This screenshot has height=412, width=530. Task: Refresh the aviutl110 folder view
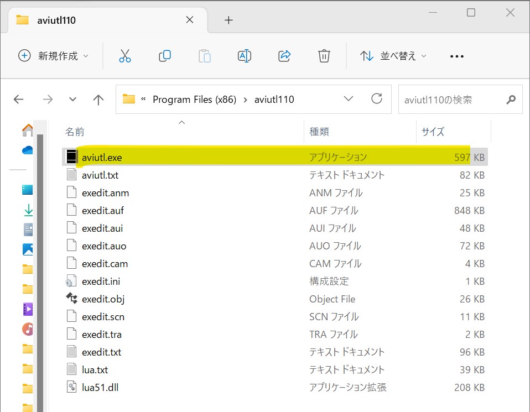(377, 98)
